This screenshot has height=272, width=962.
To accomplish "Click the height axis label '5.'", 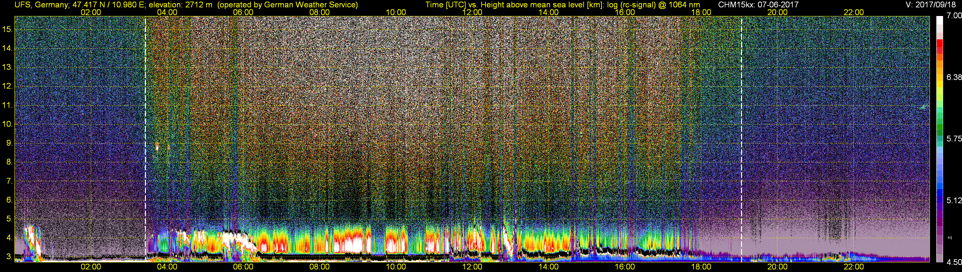I will coord(9,219).
